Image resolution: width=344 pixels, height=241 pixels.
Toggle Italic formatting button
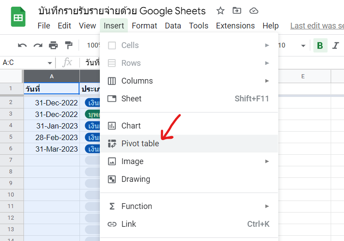[x=336, y=45]
